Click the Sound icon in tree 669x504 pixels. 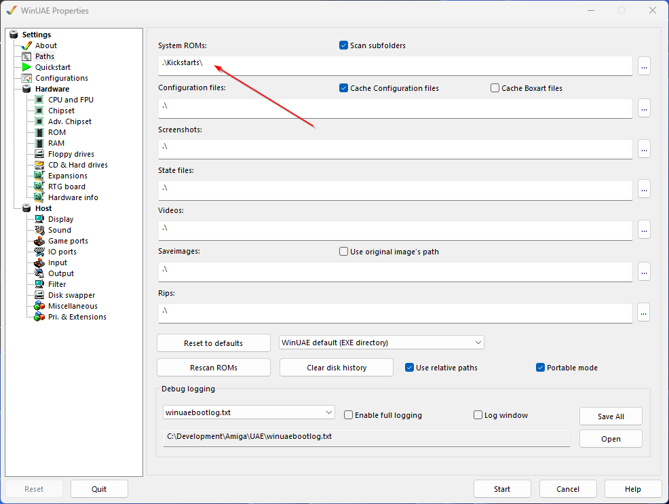39,230
